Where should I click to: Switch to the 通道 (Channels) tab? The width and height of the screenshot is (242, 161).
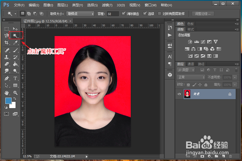(190, 64)
